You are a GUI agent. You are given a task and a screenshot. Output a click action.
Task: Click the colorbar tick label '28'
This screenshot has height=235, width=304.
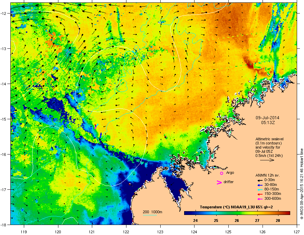click(x=278, y=220)
